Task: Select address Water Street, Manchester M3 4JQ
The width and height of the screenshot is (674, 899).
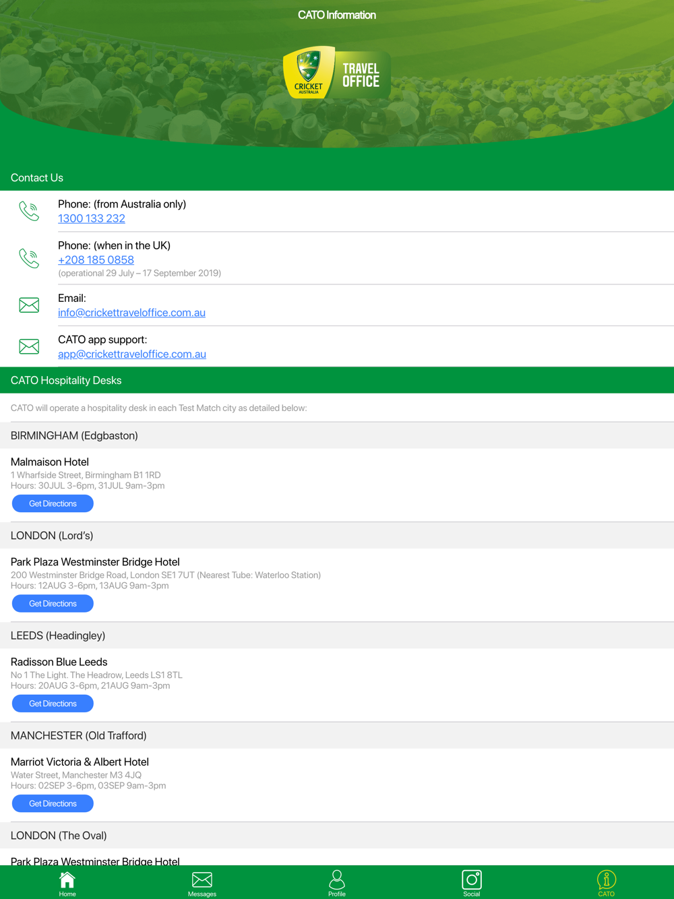Action: (x=76, y=775)
